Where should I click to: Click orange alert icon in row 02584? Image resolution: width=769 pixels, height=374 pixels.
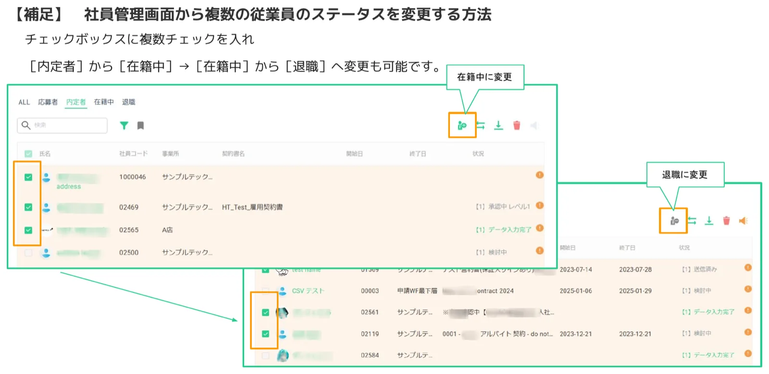tap(748, 353)
